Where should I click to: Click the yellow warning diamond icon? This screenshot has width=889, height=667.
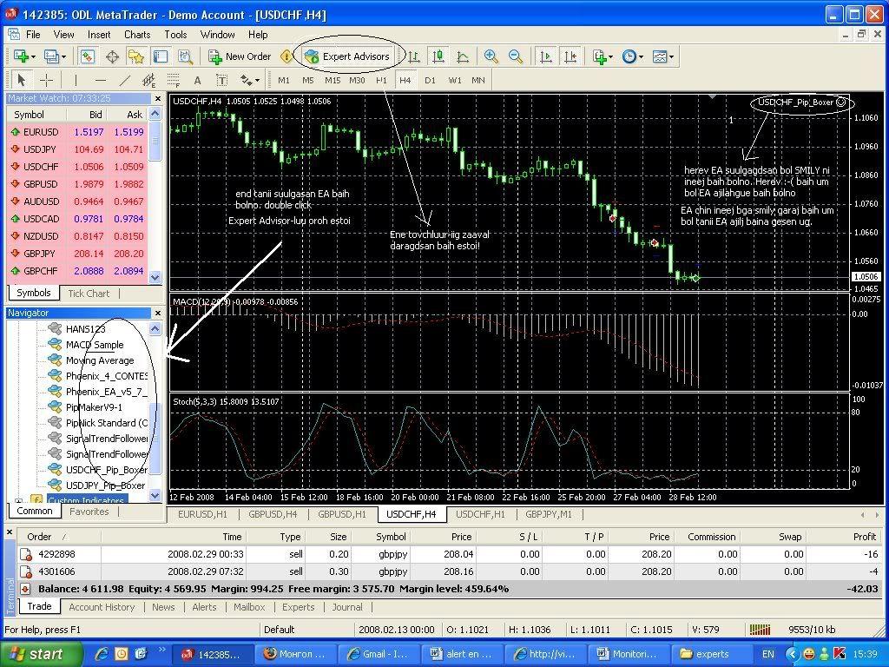tap(286, 56)
